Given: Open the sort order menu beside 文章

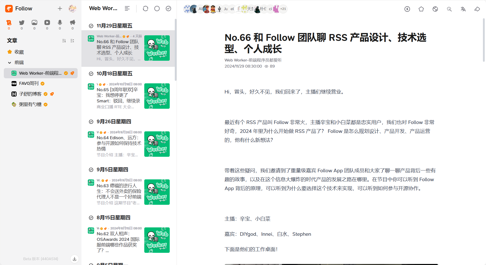Looking at the screenshot, I should tap(64, 41).
